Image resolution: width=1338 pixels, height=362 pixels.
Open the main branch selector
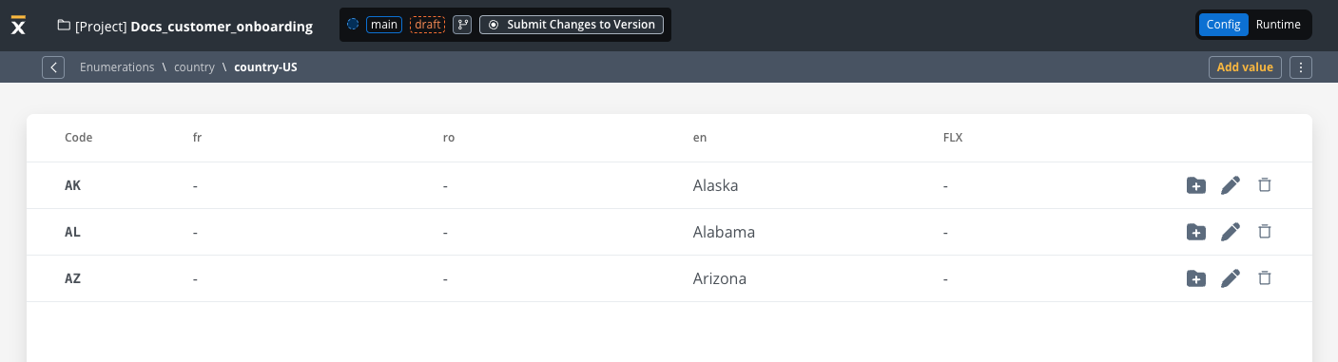coord(384,25)
